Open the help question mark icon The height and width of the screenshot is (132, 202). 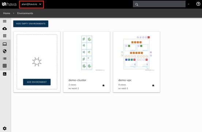pyautogui.click(x=198, y=4)
